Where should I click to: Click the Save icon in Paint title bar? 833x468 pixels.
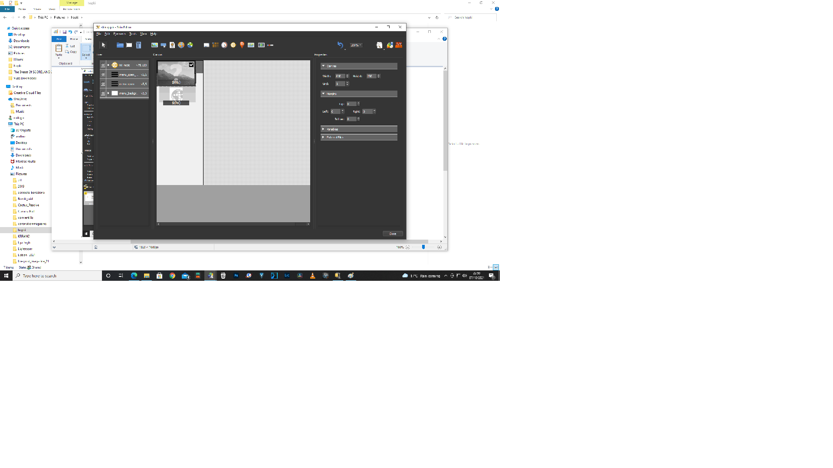(x=64, y=32)
